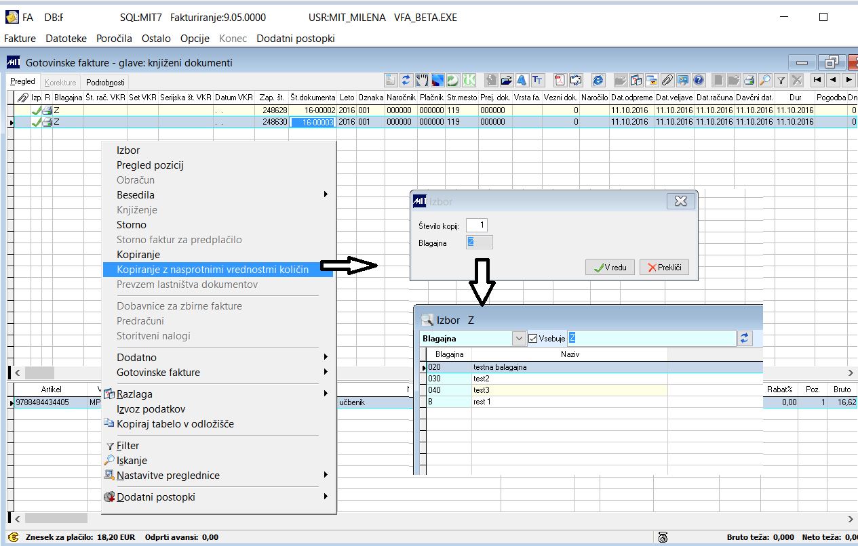Open the Blagajna field dropdown arrow
This screenshot has height=546, width=858.
pyautogui.click(x=519, y=338)
